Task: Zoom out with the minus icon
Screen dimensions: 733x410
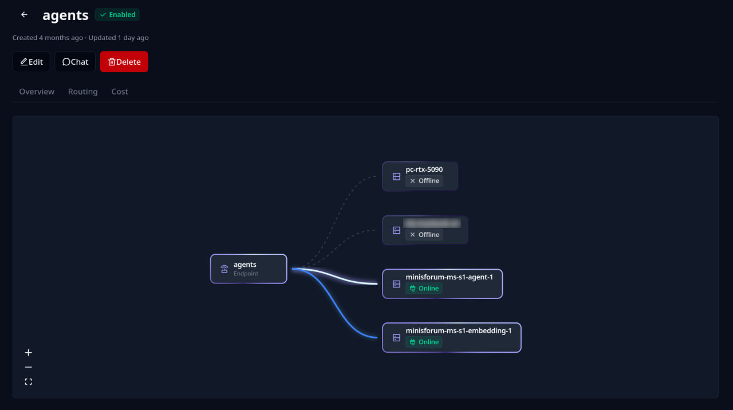Action: (x=29, y=367)
